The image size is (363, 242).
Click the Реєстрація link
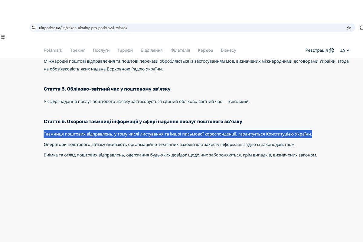click(x=316, y=51)
